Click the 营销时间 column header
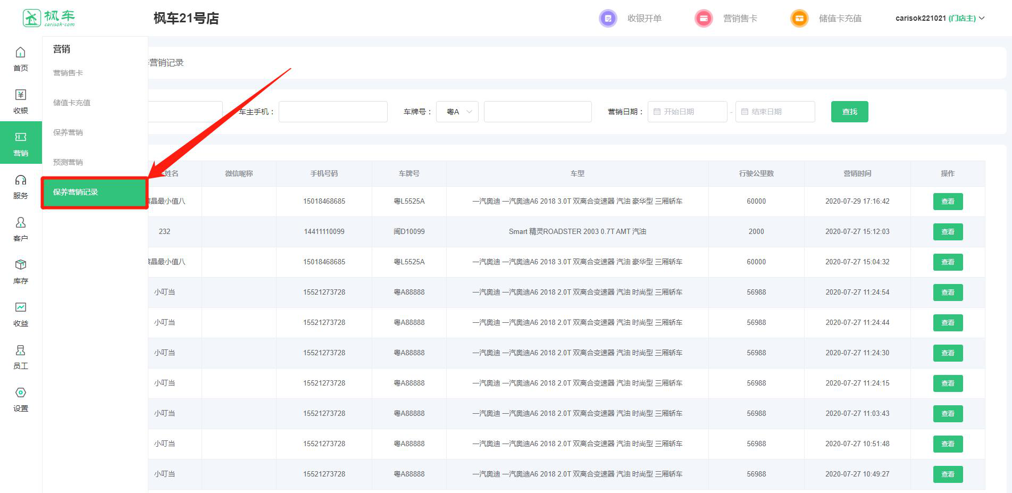Screen dimensions: 1012x493 (x=857, y=173)
